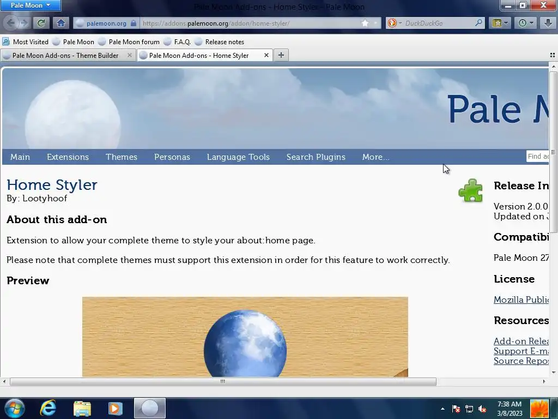Screen dimensions: 558x419
Task: Open the Pale Moon forum bookmark
Action: [x=129, y=41]
